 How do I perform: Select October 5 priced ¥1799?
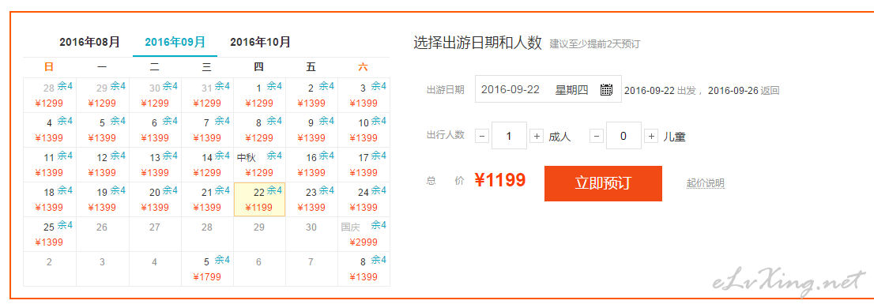207,269
